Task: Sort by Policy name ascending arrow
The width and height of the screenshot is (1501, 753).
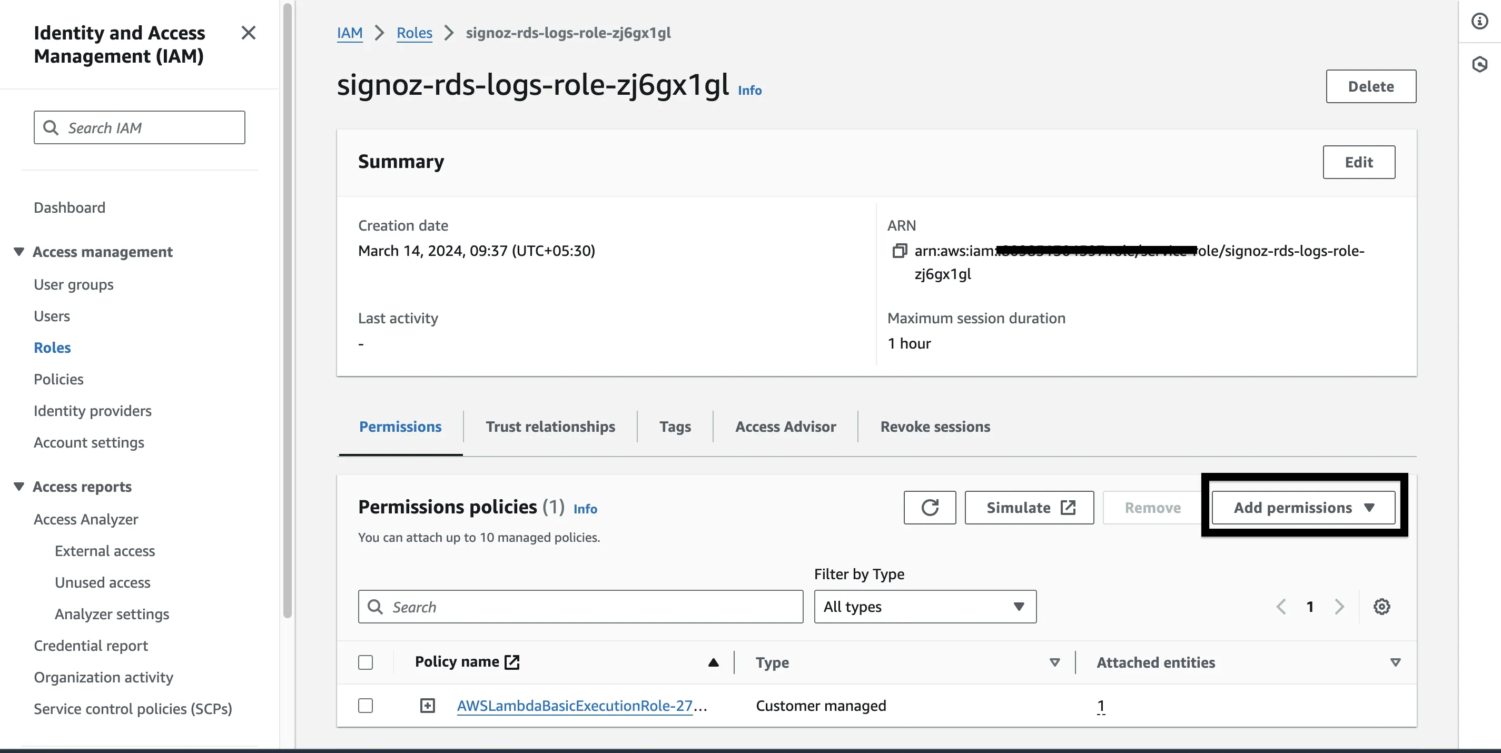Action: click(713, 662)
